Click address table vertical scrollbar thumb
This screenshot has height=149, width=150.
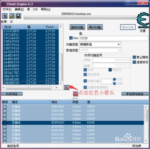[x=146, y=115]
